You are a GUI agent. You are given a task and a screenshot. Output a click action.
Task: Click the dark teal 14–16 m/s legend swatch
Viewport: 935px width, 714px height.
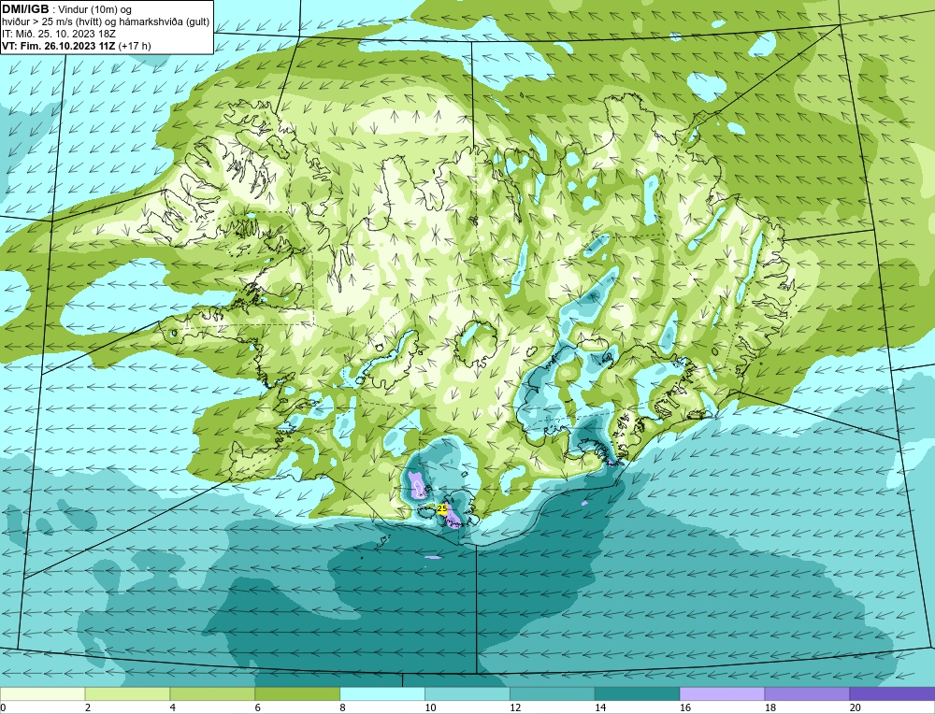pos(637,693)
